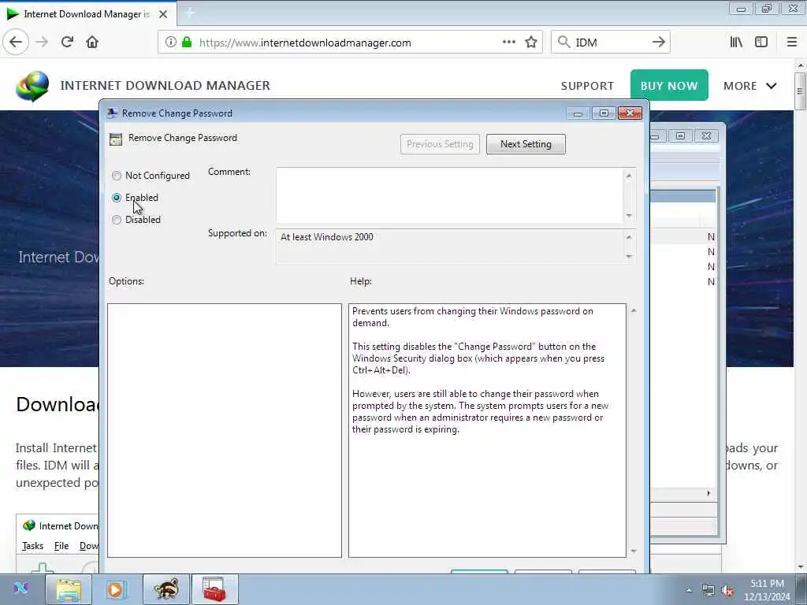Viewport: 807px width, 605px height.
Task: Click the green BUY NOW button
Action: (669, 85)
